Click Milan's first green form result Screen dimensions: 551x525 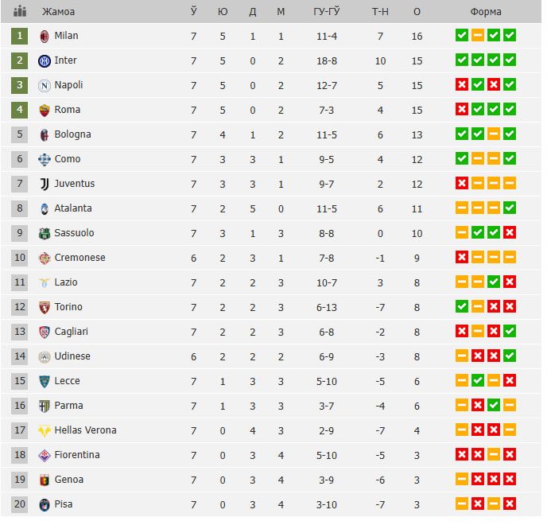462,36
